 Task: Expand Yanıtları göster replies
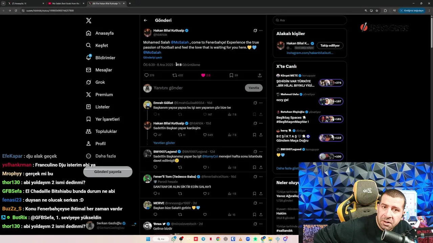tap(164, 143)
